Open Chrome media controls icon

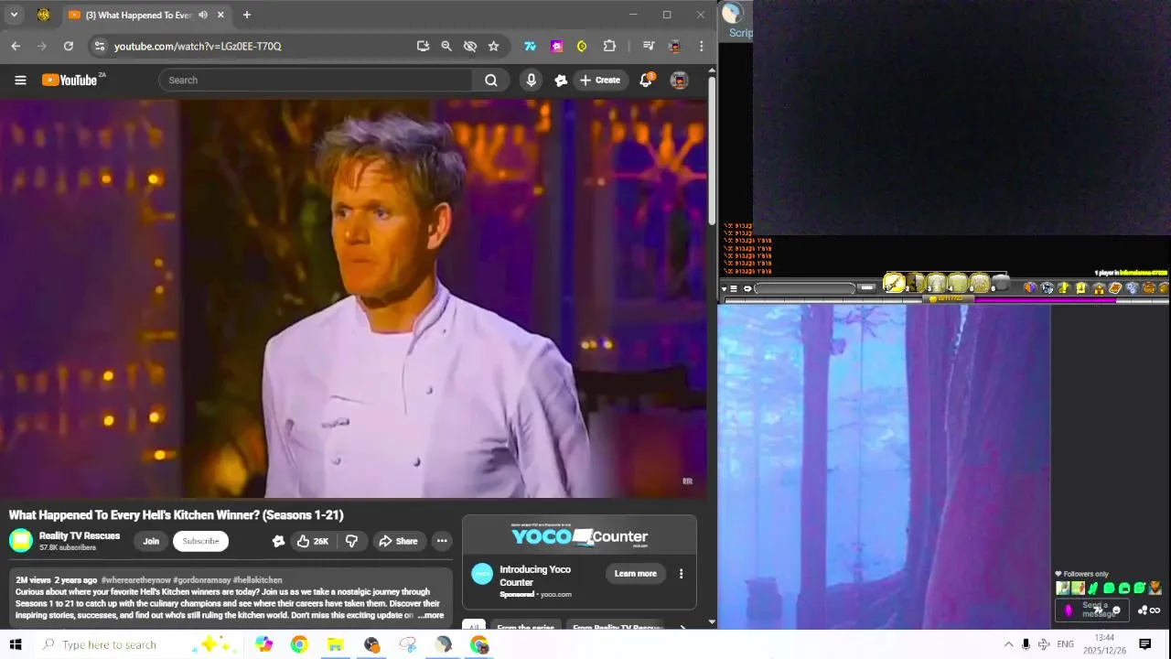[649, 46]
